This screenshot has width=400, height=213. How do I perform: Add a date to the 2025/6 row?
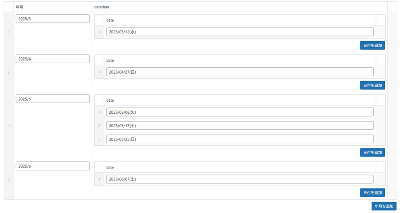[x=372, y=193]
